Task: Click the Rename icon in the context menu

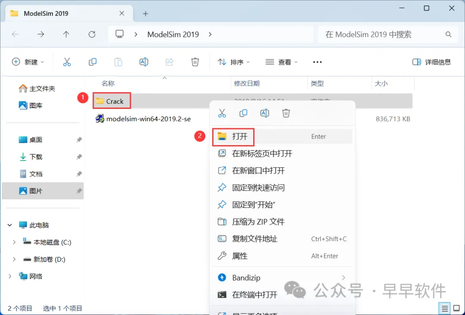Action: click(x=264, y=113)
